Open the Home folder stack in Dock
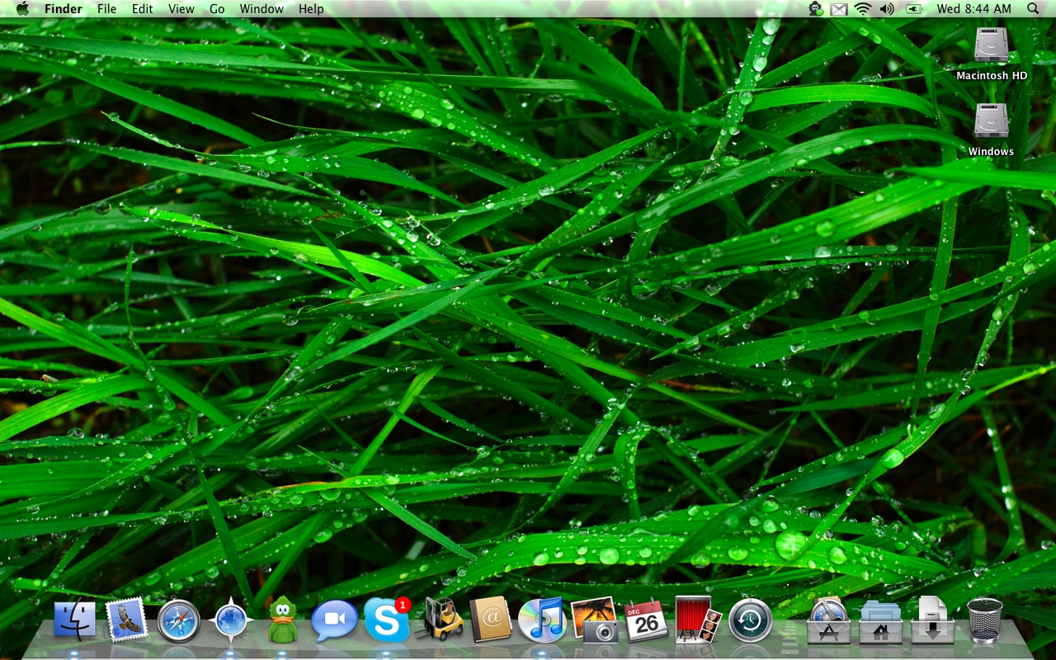This screenshot has height=660, width=1056. (880, 621)
